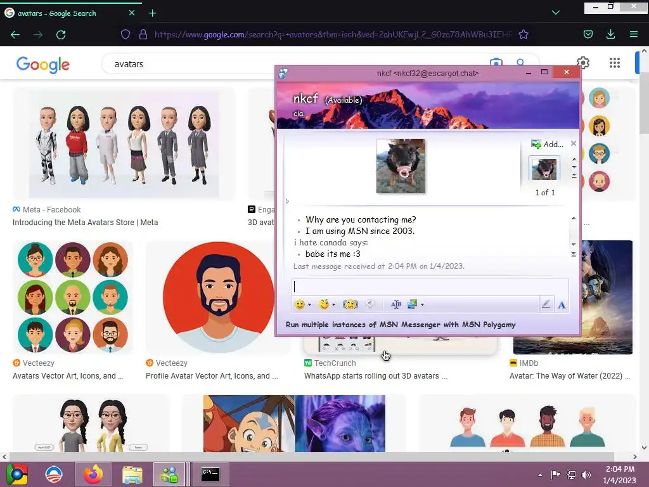Click 'I am using MSN since 2003.' message
Image resolution: width=649 pixels, height=487 pixels.
(x=360, y=231)
